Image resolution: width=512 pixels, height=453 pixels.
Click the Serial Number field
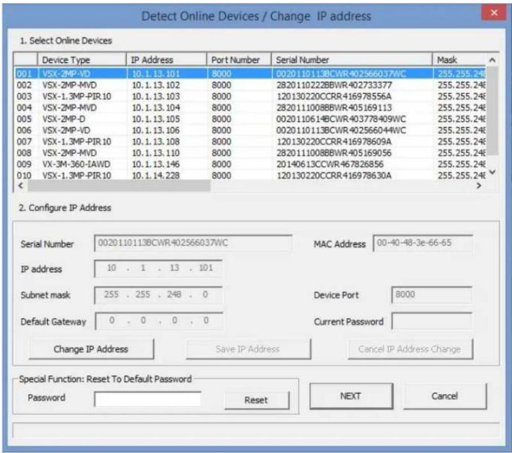click(x=193, y=244)
